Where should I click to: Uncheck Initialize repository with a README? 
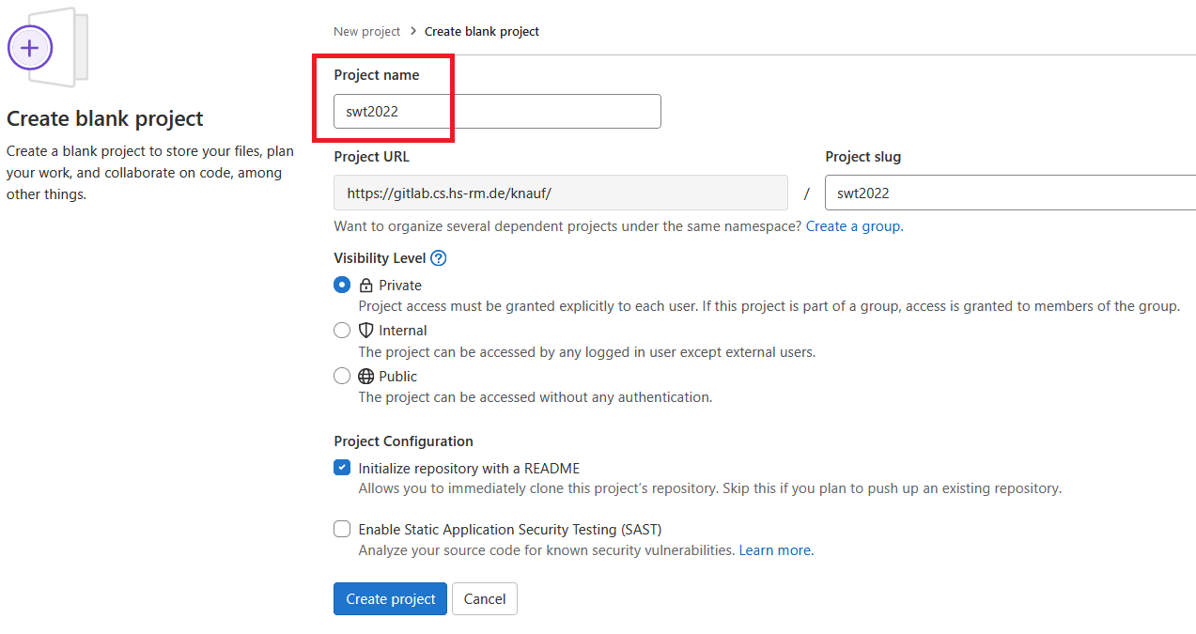click(342, 468)
